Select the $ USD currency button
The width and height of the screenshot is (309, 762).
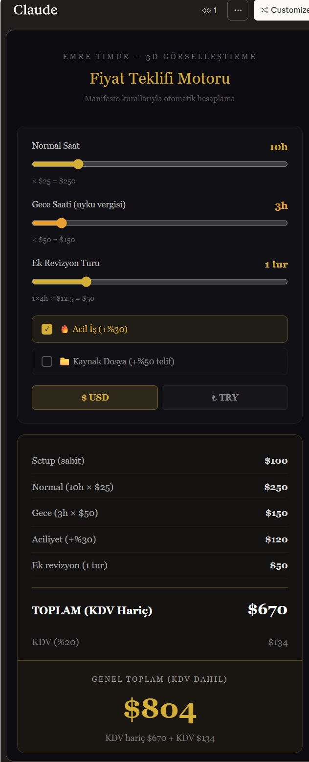click(95, 398)
